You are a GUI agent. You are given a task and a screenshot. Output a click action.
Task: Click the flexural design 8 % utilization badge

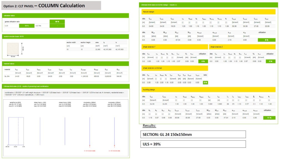(266, 40)
